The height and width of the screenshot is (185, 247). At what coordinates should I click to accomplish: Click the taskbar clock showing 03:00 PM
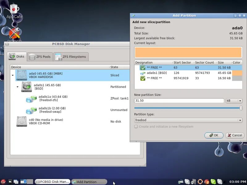click(238, 182)
